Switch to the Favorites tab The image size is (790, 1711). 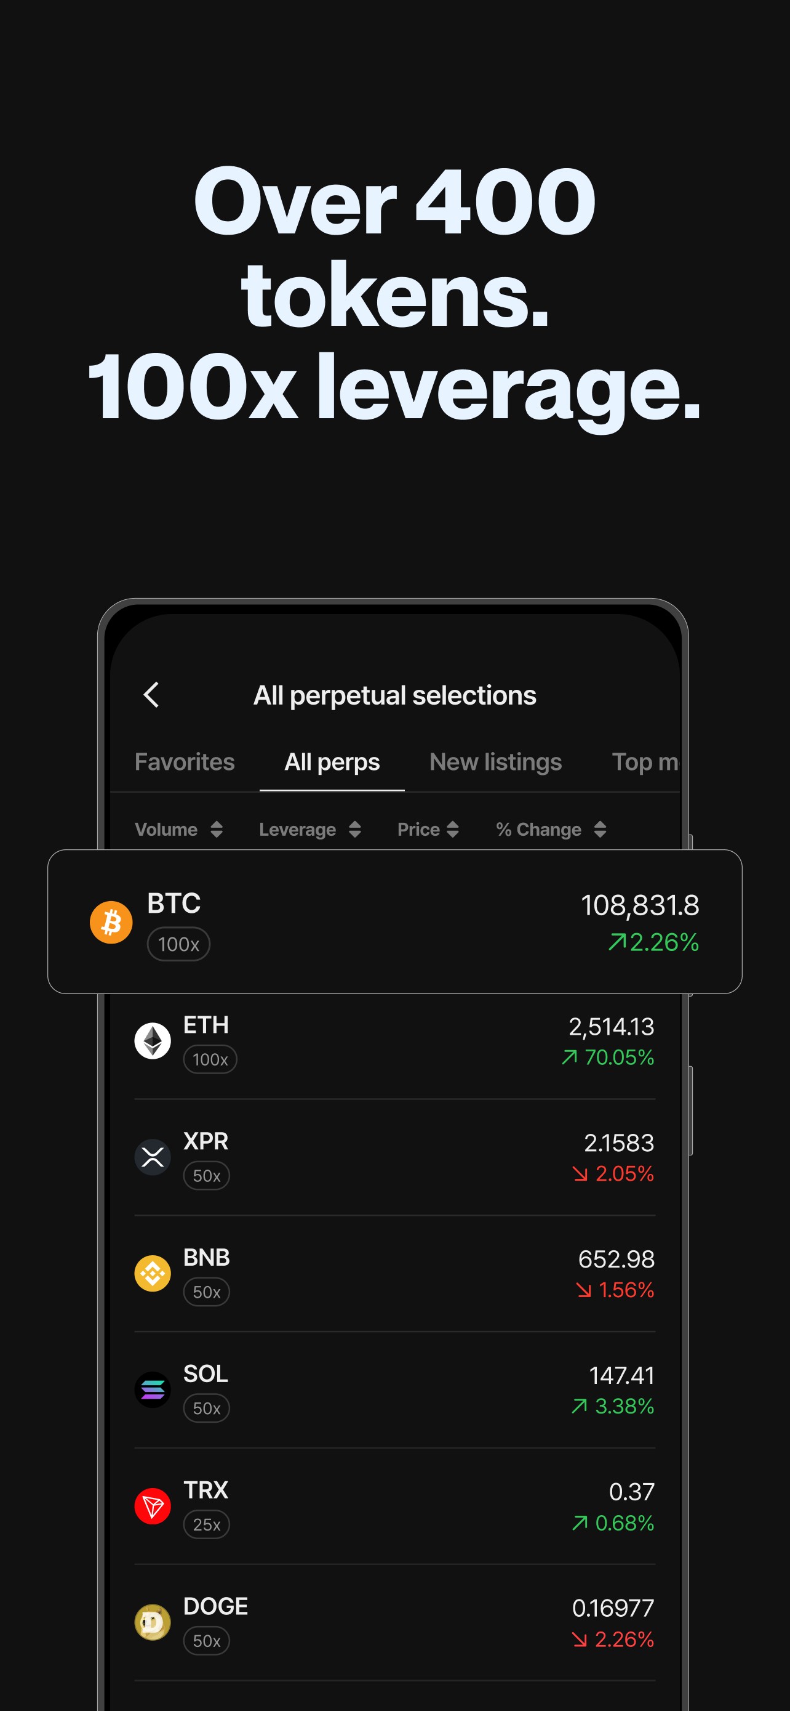(x=185, y=762)
